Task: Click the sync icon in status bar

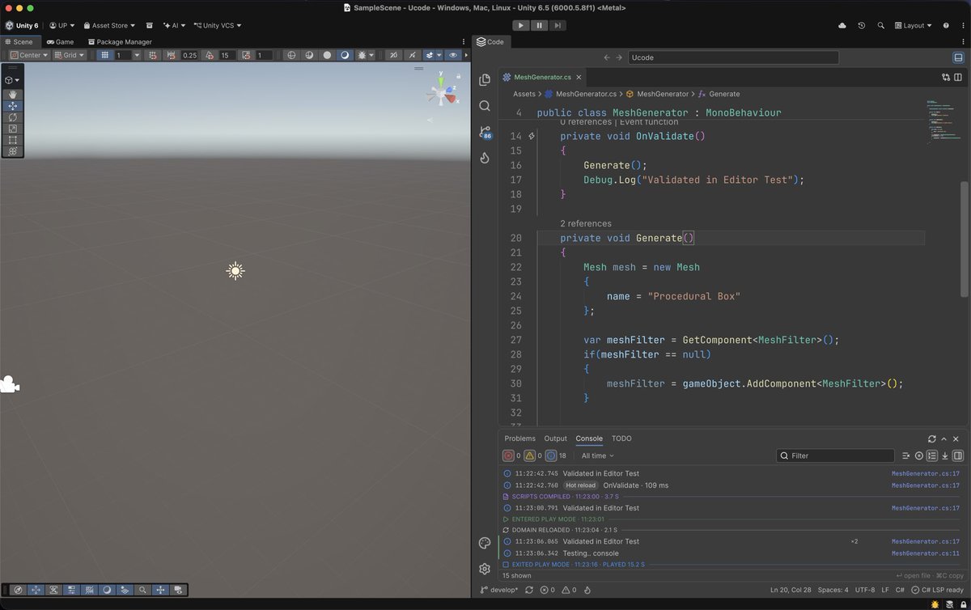Action: click(x=529, y=590)
